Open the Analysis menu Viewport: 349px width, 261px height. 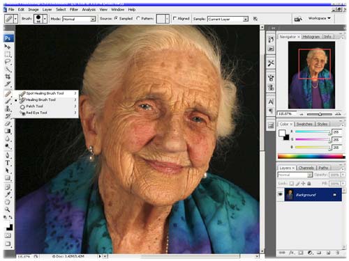(89, 10)
